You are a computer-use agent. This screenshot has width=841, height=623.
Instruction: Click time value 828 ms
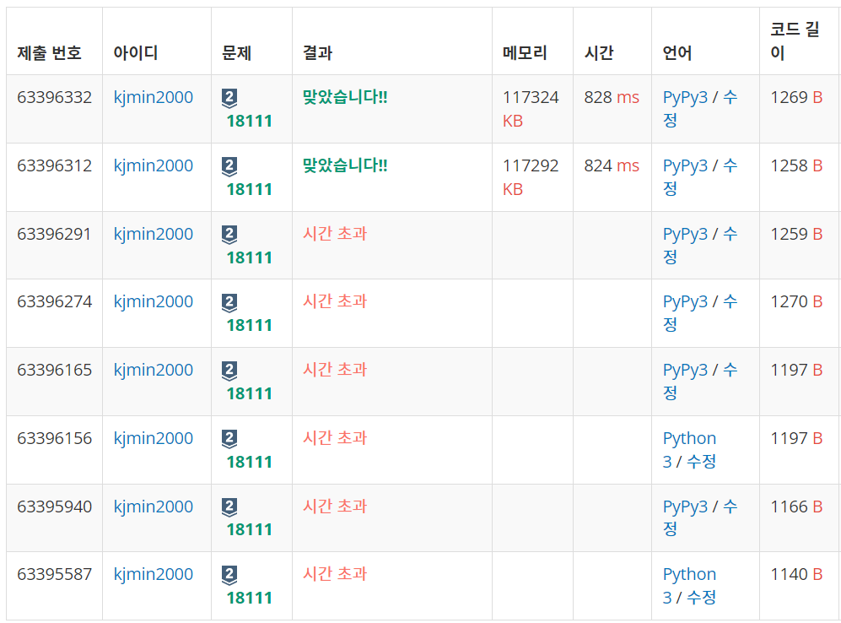click(x=612, y=98)
